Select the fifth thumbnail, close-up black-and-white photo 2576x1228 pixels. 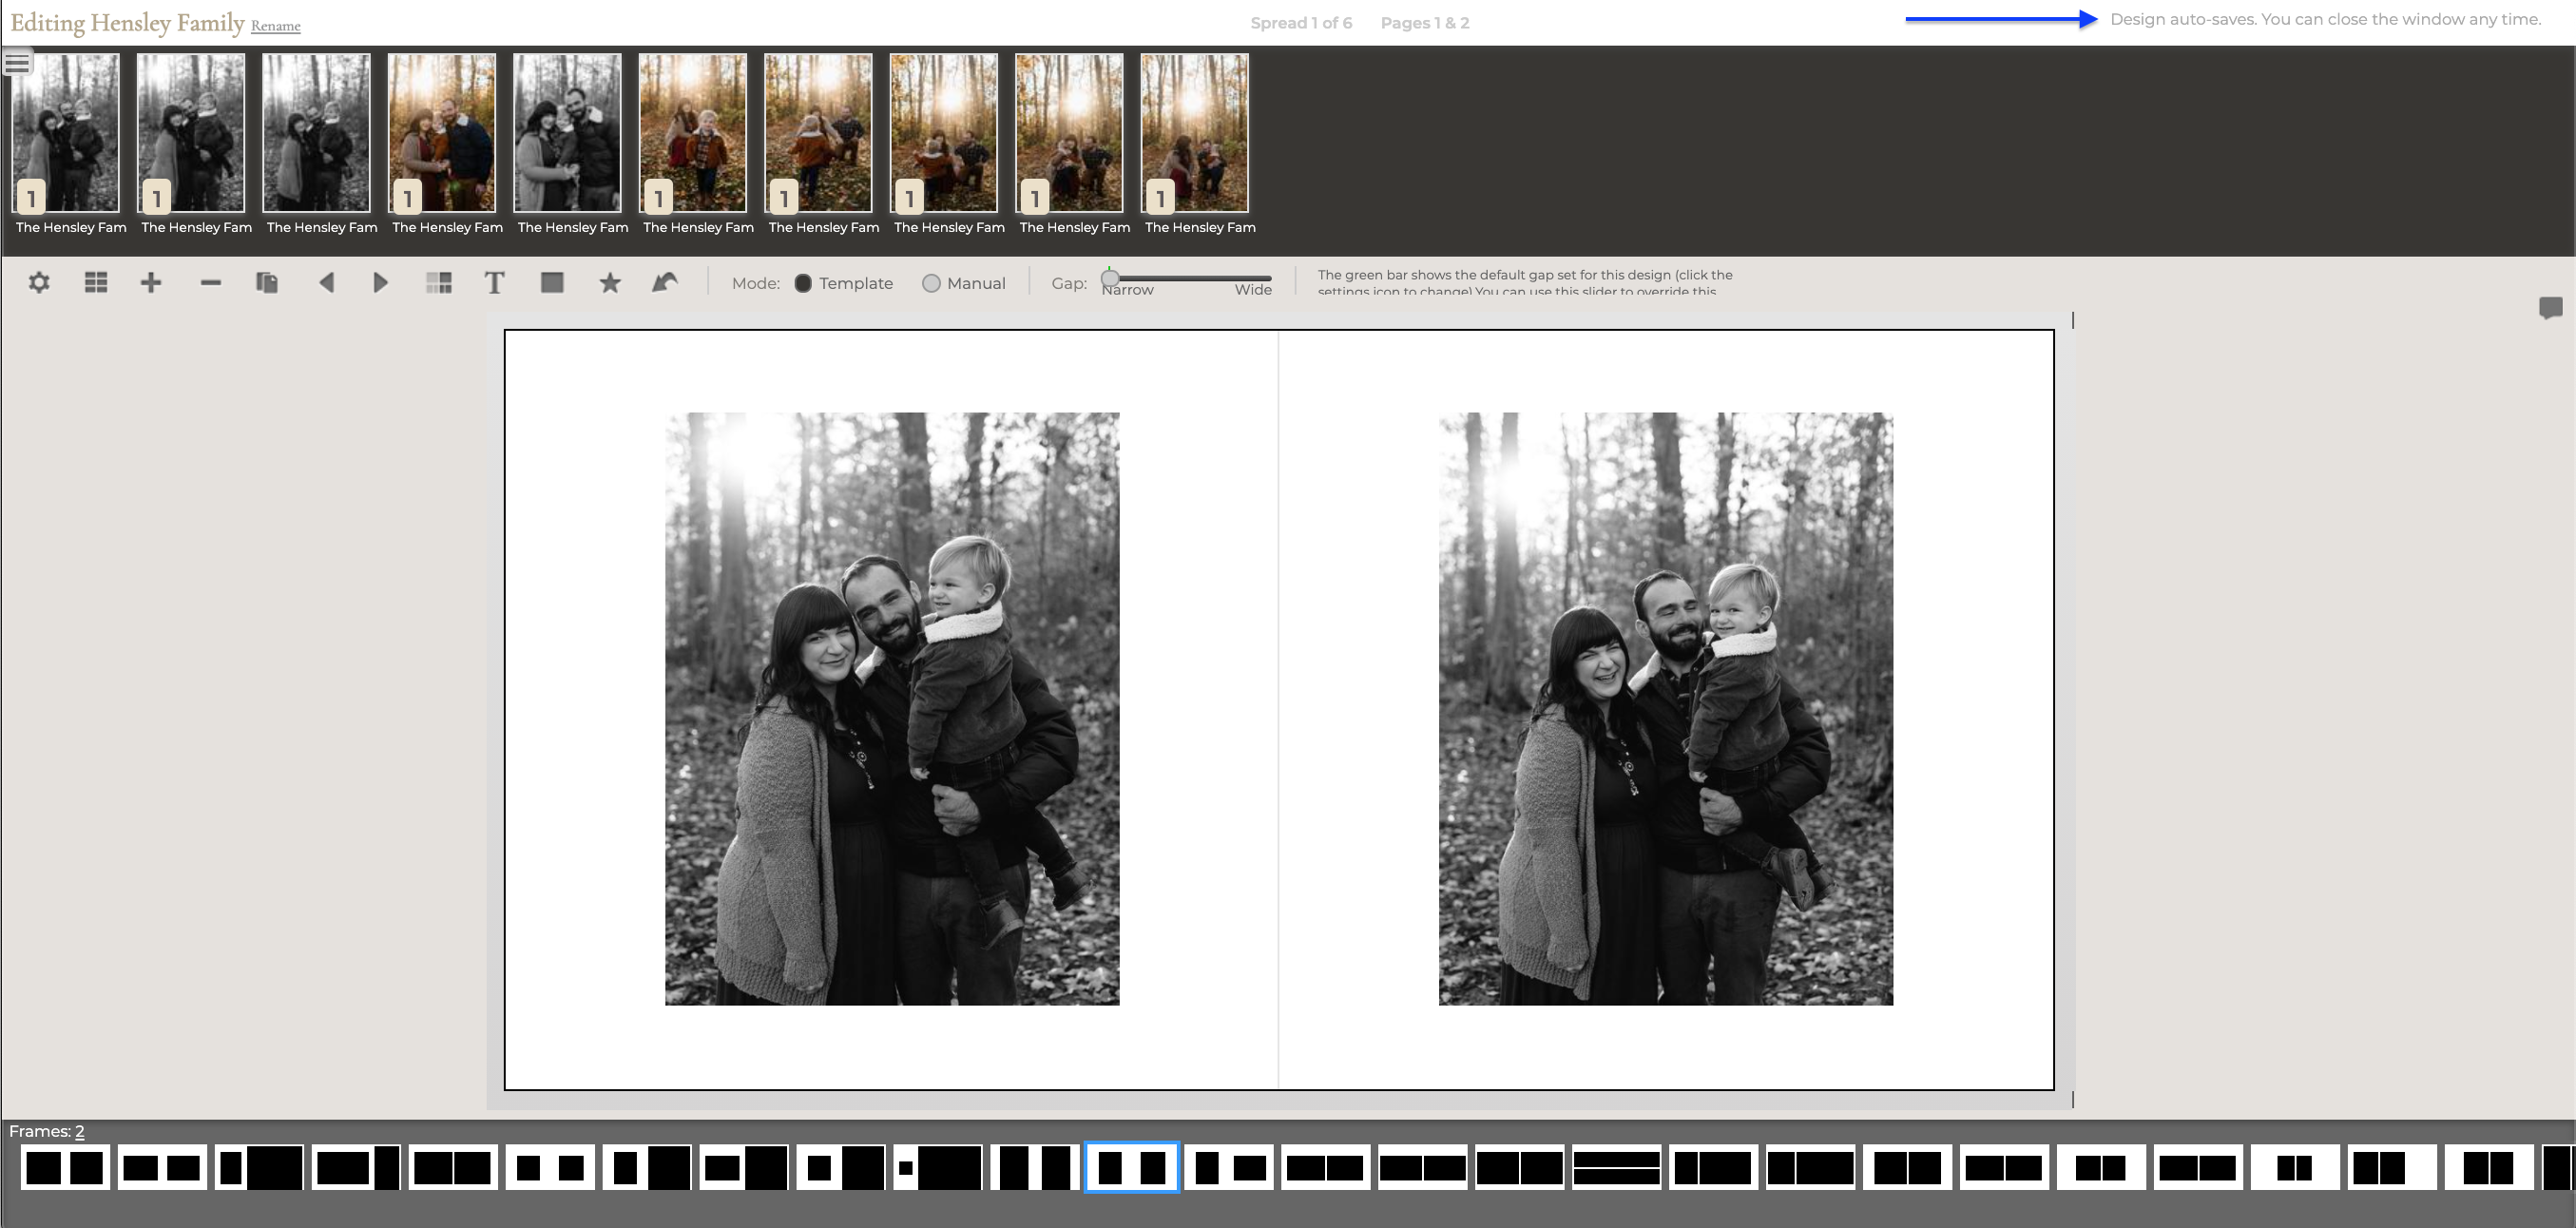click(x=567, y=133)
